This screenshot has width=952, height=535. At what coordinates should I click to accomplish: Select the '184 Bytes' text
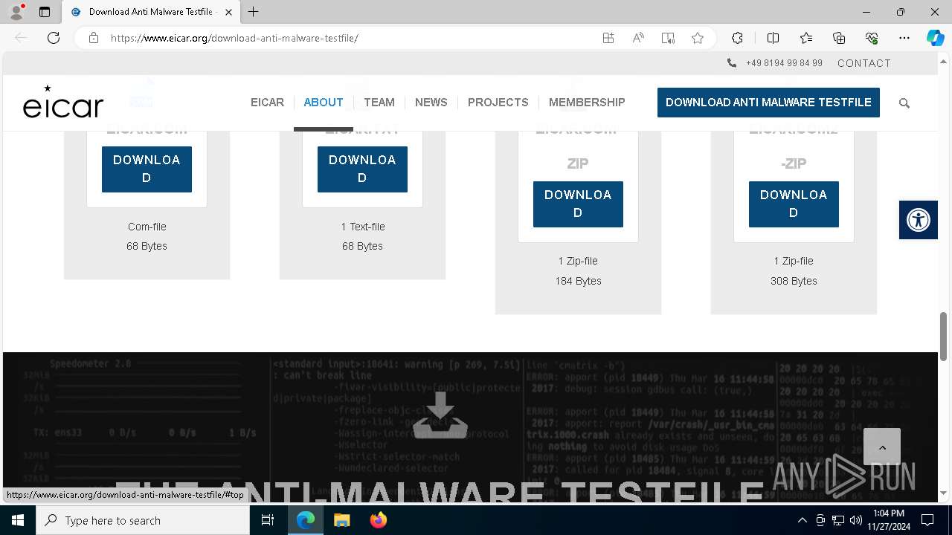click(x=578, y=281)
